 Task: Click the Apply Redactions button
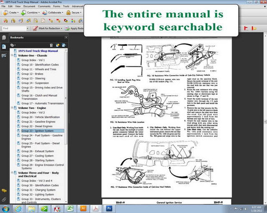[74, 28]
